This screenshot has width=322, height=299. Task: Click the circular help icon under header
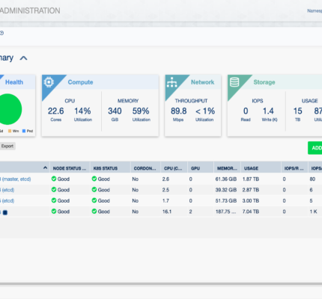click(1, 33)
